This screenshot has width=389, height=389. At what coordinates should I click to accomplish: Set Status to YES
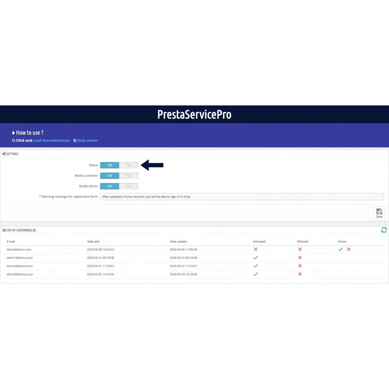point(110,165)
